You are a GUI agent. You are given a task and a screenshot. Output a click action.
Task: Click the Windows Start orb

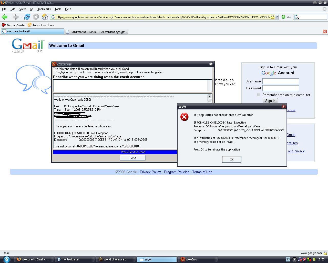coord(6,259)
